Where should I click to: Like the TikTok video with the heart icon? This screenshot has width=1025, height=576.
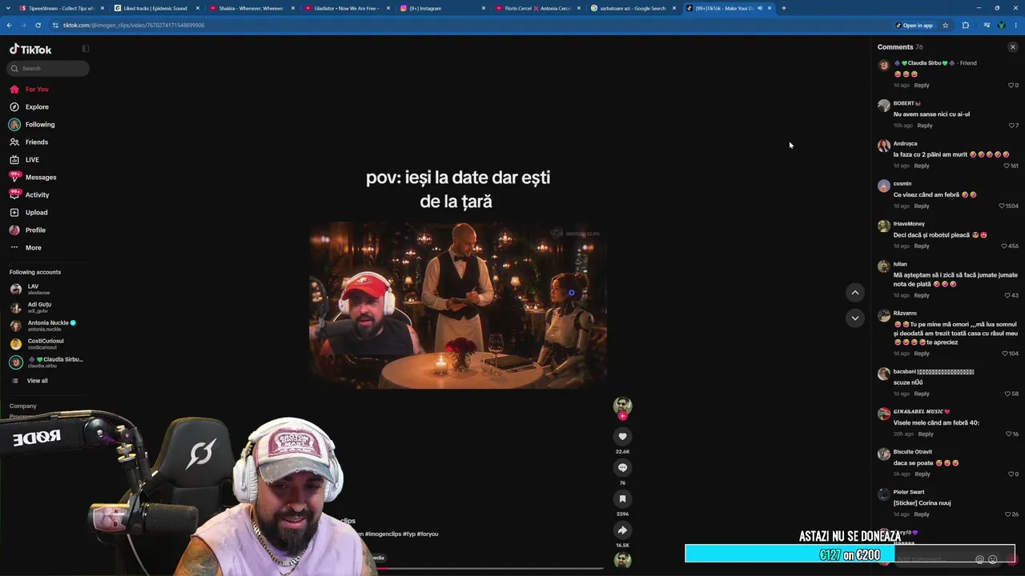point(622,436)
